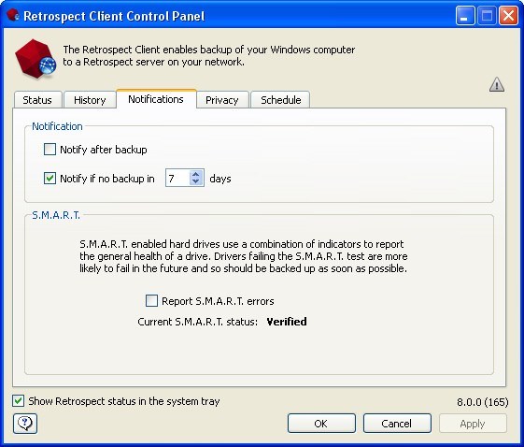
Task: Click the Retrospect Client Control Panel title text
Action: click(x=114, y=16)
